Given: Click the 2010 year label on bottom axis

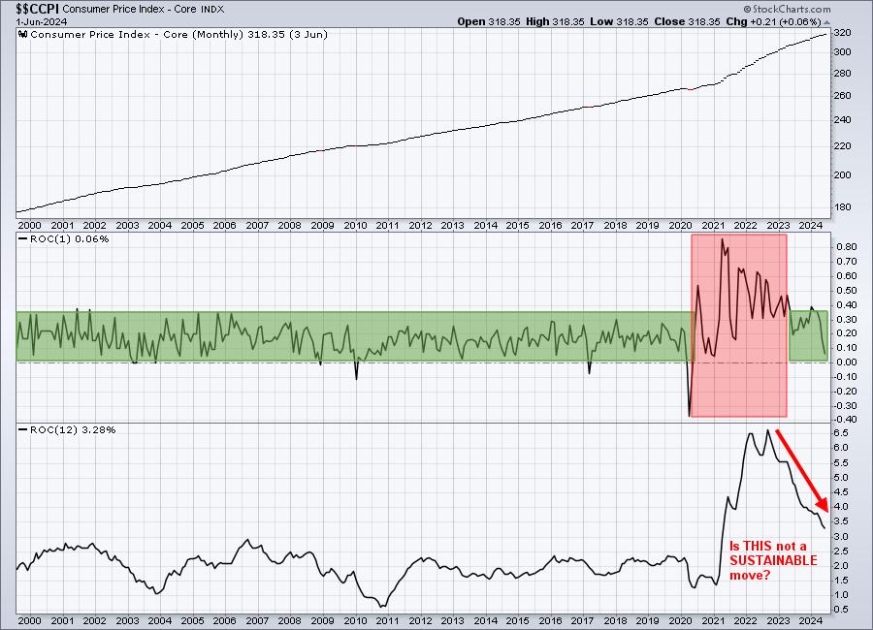Looking at the screenshot, I should (x=355, y=620).
